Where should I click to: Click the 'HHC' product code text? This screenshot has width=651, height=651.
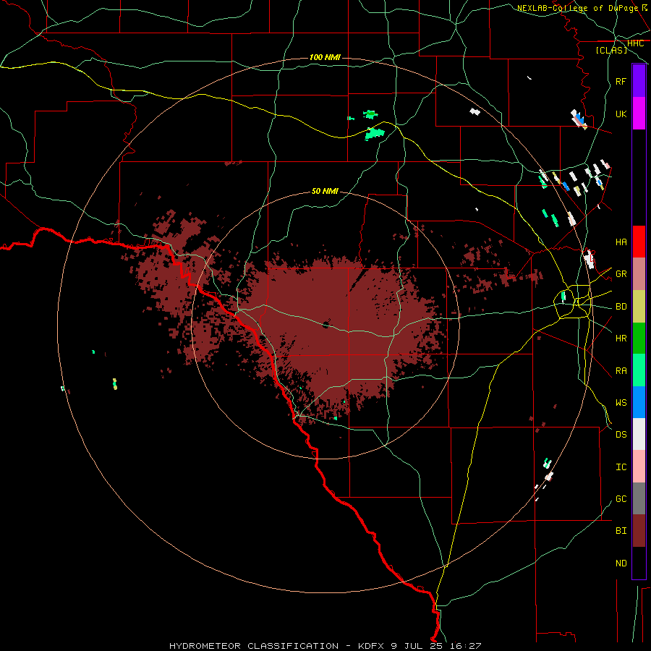click(x=636, y=43)
